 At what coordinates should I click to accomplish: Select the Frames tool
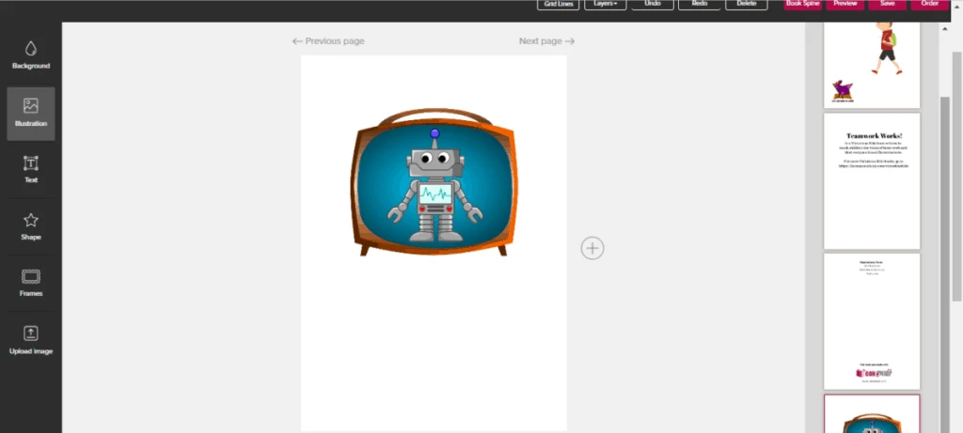[31, 284]
